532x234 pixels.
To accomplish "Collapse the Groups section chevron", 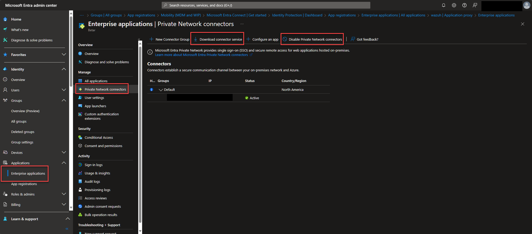I will coord(64,100).
